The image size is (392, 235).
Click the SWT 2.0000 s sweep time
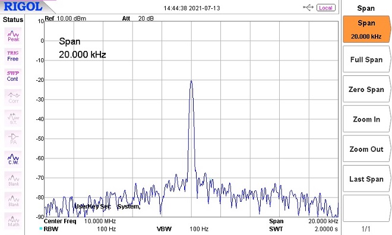click(x=304, y=228)
